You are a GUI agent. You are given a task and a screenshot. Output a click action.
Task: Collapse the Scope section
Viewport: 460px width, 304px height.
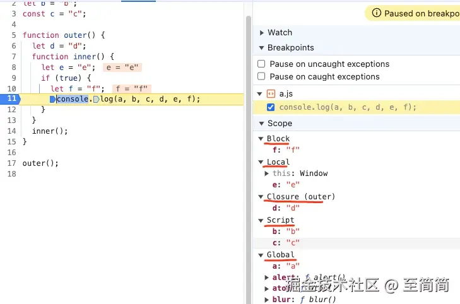261,124
